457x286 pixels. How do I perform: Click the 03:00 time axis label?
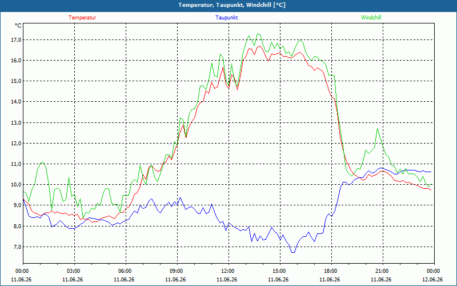pos(74,271)
